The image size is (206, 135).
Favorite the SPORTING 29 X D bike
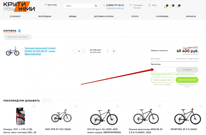[x=201, y=106]
